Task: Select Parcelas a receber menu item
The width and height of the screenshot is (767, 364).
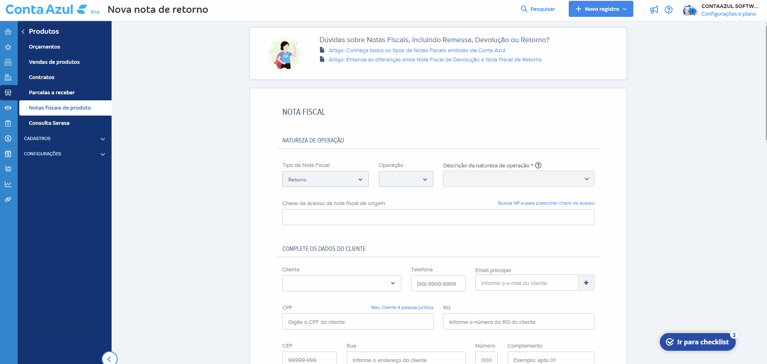Action: point(52,93)
